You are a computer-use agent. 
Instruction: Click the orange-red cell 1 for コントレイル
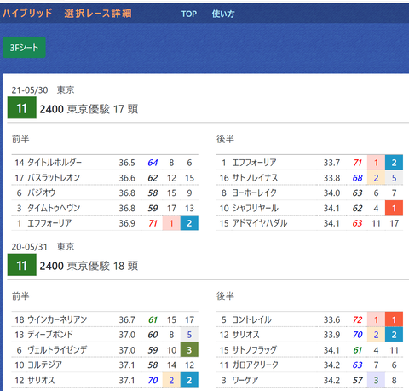coord(394,319)
